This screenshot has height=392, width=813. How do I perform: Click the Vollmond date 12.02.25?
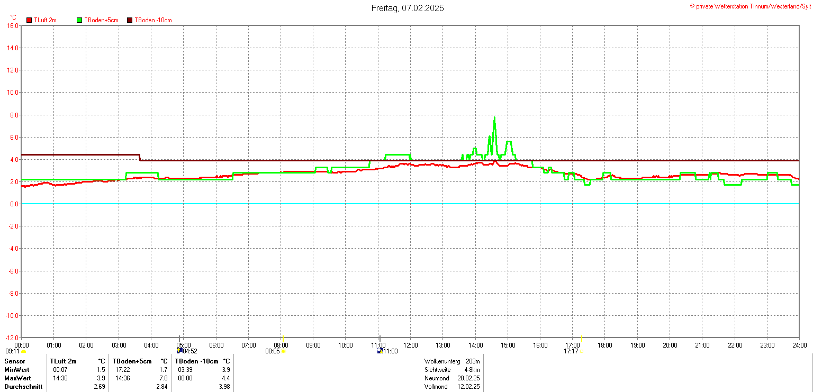[x=469, y=387]
